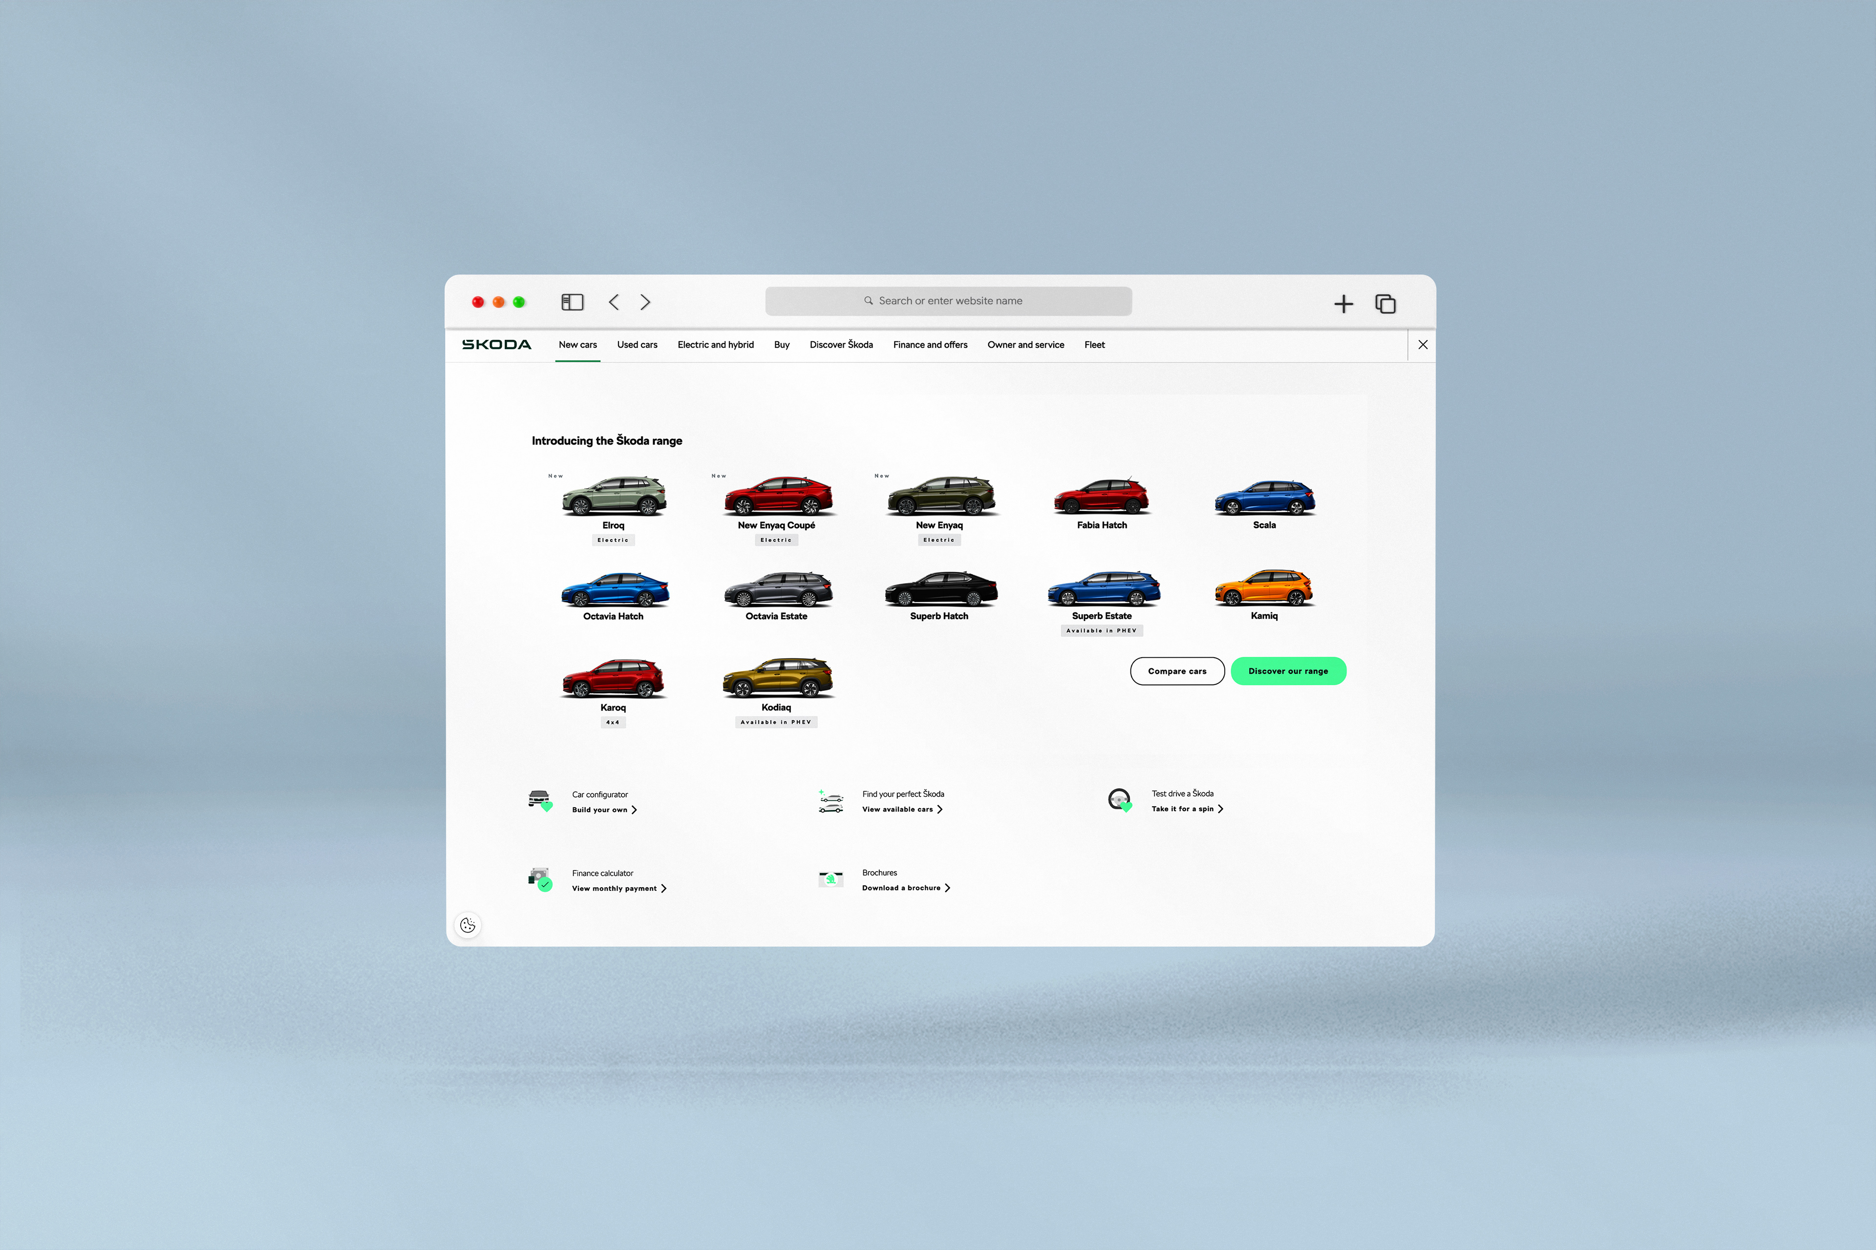Open the Electric and hybrid menu
The width and height of the screenshot is (1876, 1250).
pyautogui.click(x=715, y=344)
